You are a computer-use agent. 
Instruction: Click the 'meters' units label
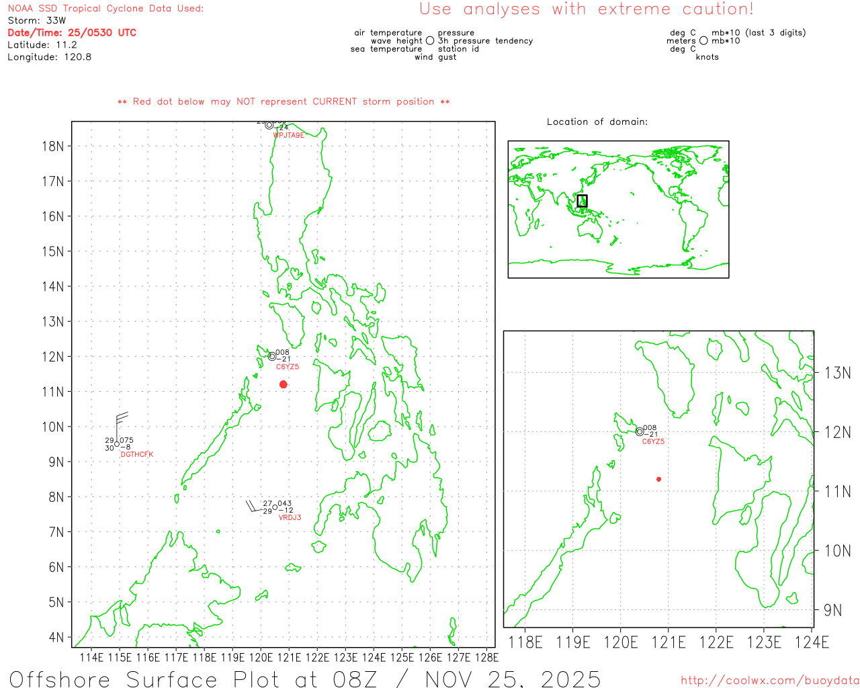681,41
